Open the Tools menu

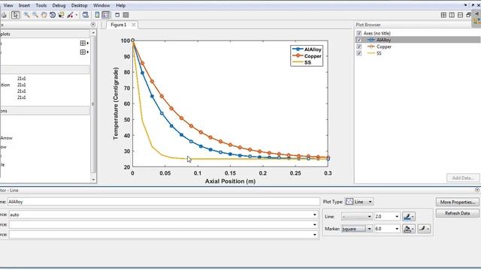click(x=41, y=5)
